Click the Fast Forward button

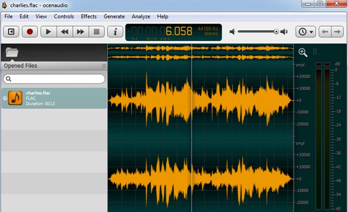click(x=81, y=32)
